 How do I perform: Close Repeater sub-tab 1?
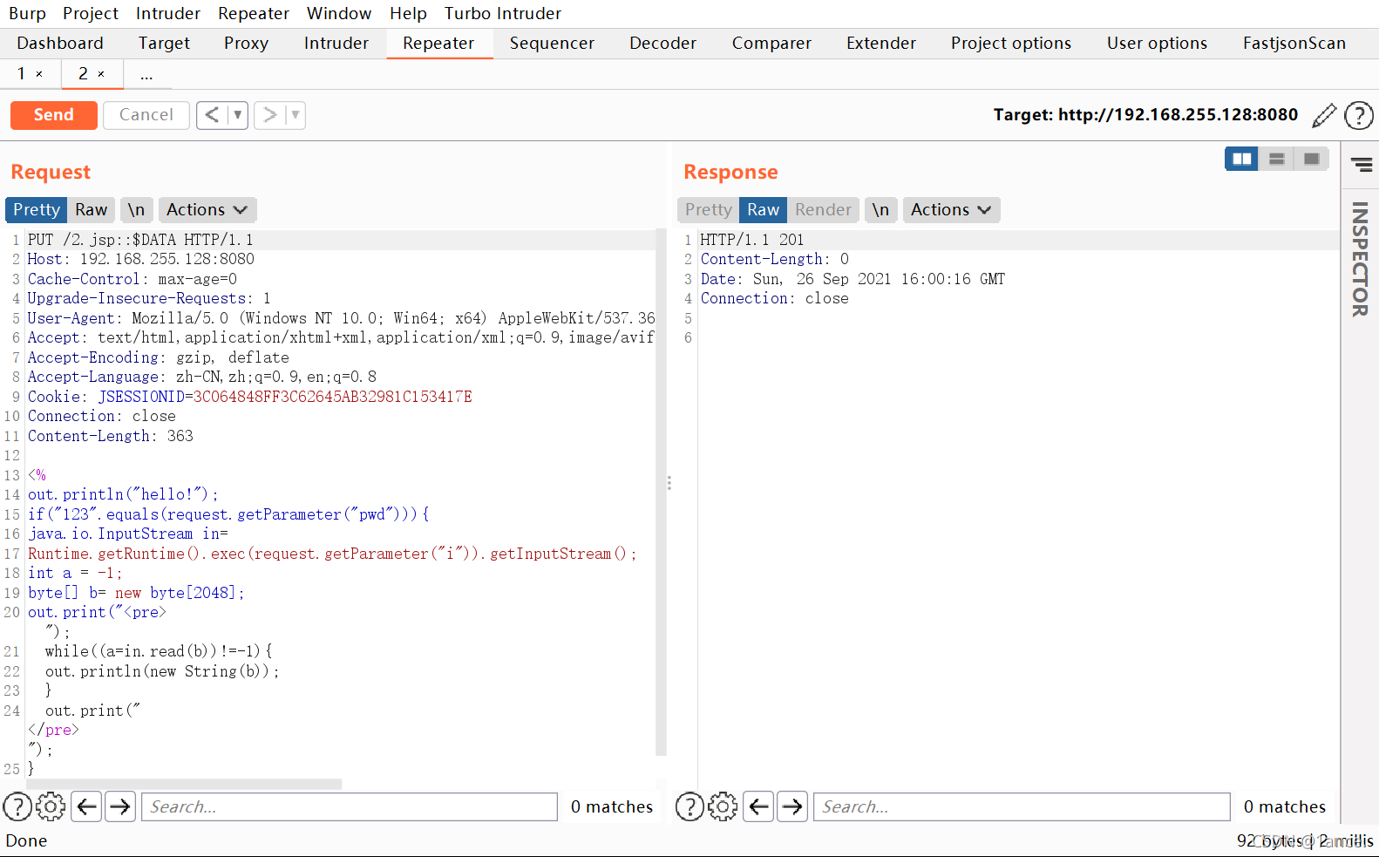point(39,75)
